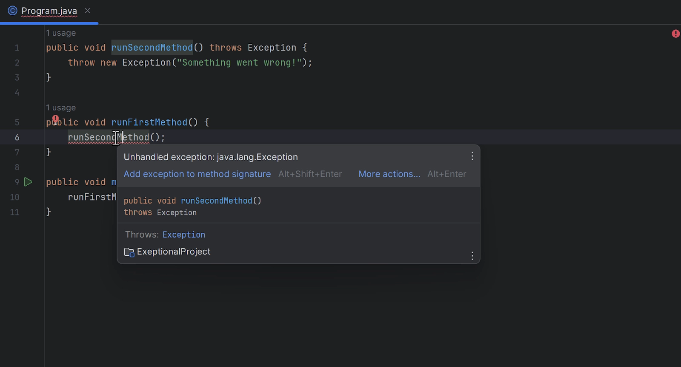Click the red error bulb near line 5

tap(55, 119)
